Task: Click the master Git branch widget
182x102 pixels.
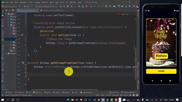Action: tap(124, 95)
